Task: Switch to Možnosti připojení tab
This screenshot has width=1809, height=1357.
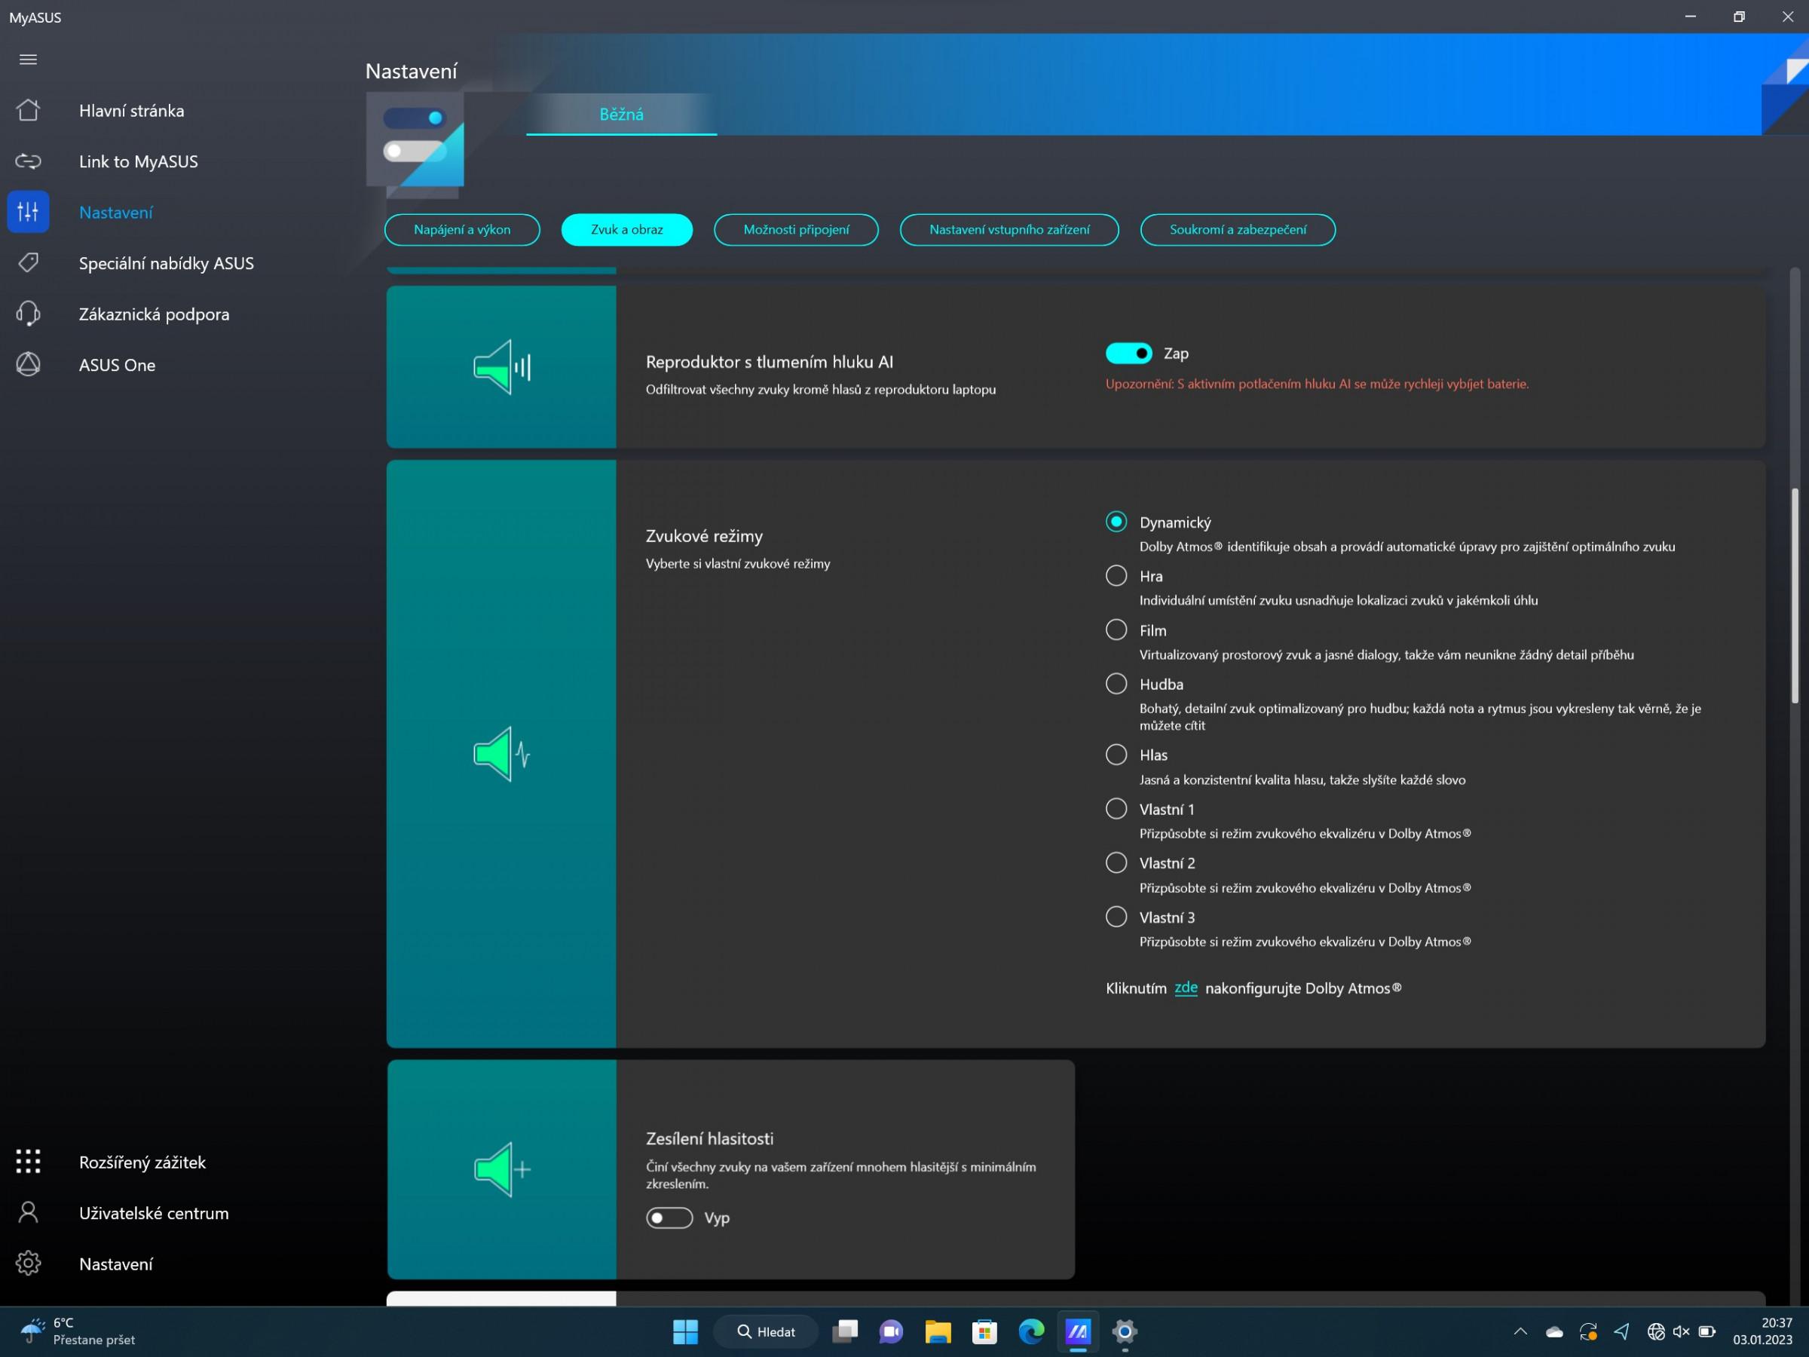Action: pyautogui.click(x=796, y=230)
